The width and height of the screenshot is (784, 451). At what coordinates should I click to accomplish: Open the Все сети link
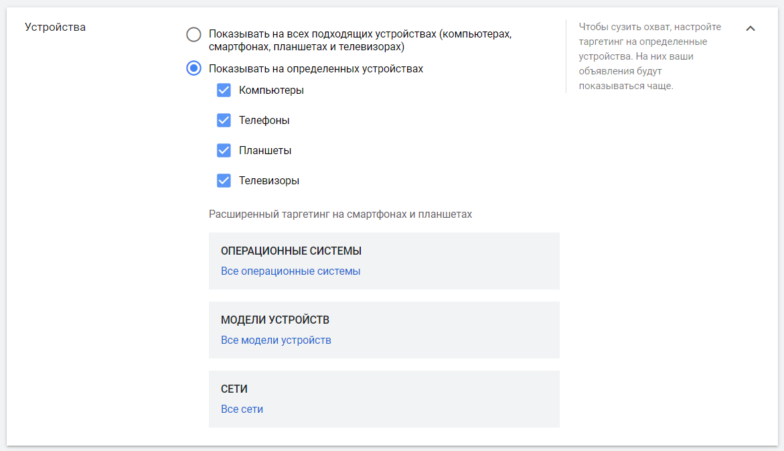click(242, 409)
